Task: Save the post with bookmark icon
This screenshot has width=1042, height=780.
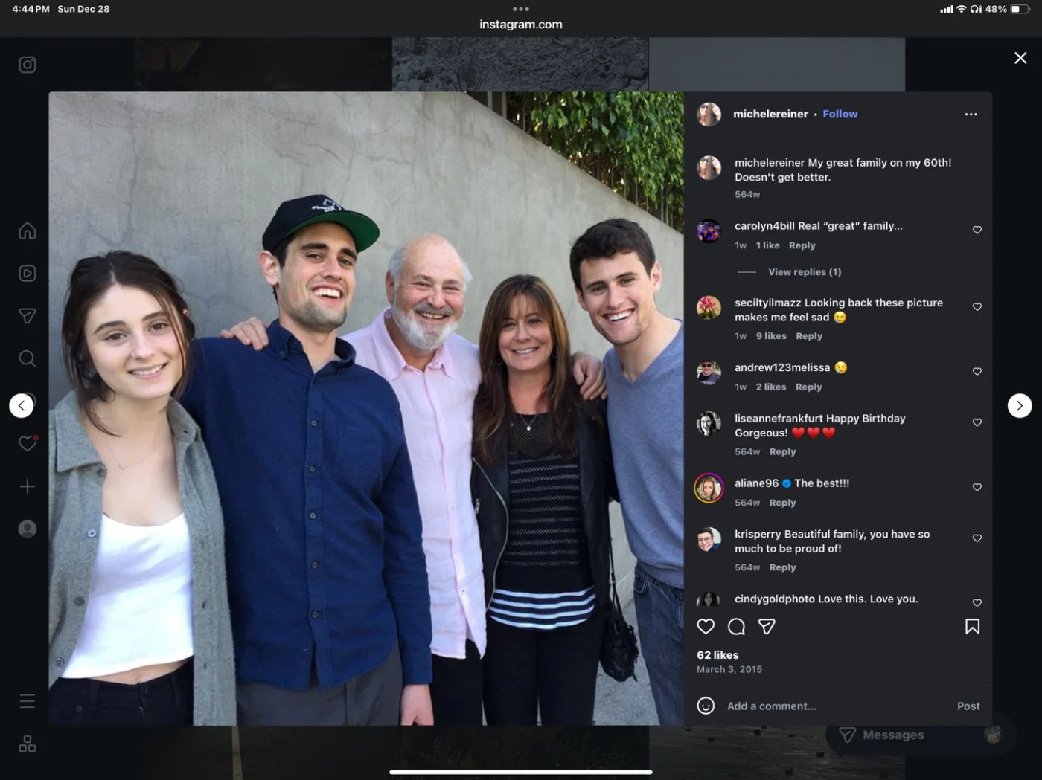Action: tap(972, 627)
